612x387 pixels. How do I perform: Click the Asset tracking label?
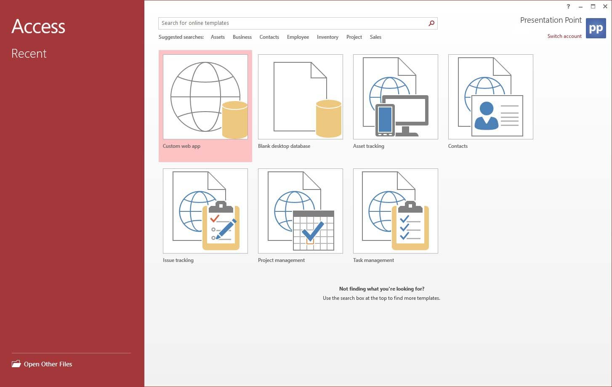[x=369, y=146]
